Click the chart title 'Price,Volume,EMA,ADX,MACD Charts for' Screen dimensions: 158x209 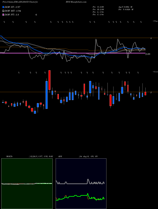click(x=20, y=2)
